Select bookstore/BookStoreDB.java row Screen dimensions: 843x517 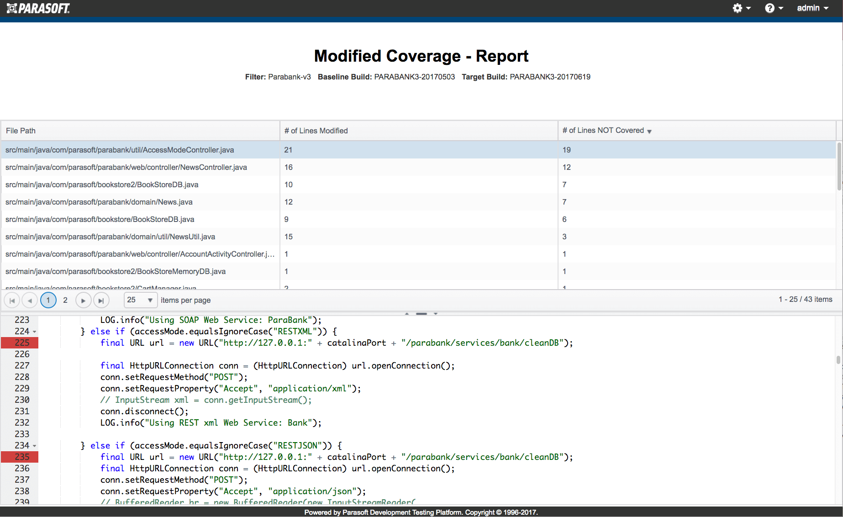418,219
